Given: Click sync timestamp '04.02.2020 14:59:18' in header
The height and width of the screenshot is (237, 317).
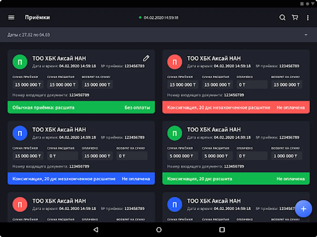Looking at the screenshot, I should [161, 18].
